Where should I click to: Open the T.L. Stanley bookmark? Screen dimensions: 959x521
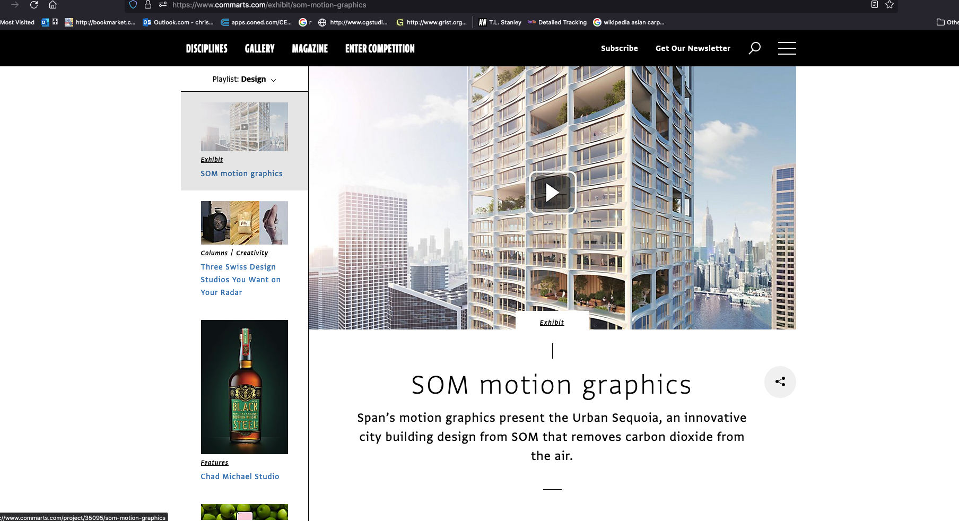click(x=500, y=22)
